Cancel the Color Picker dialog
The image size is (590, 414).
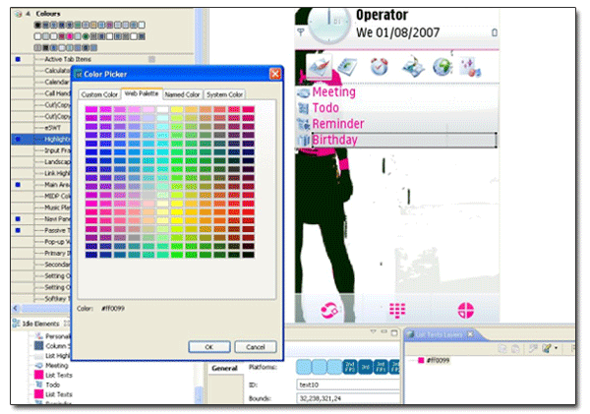tap(255, 347)
